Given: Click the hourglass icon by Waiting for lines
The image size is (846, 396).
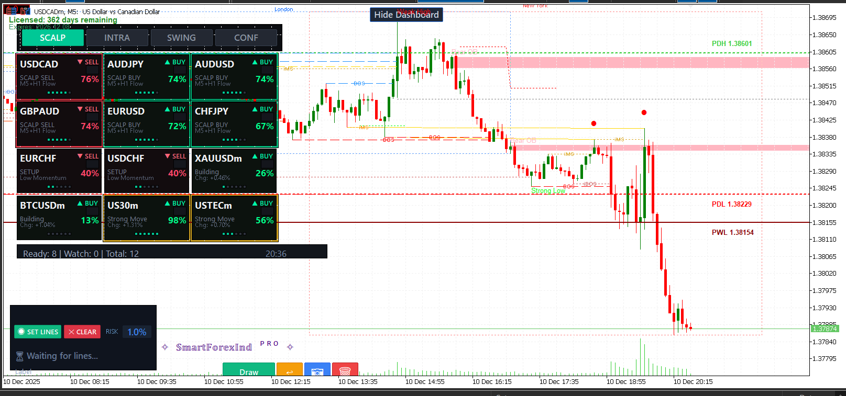Looking at the screenshot, I should [20, 356].
